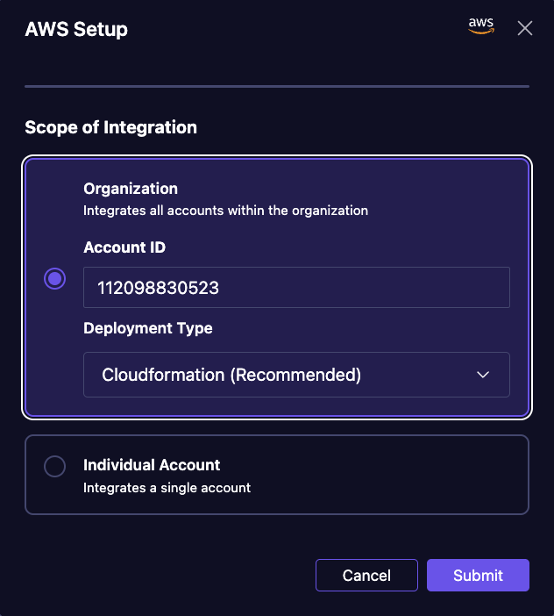Image resolution: width=554 pixels, height=616 pixels.
Task: Select the Individual Account radio button
Action: click(55, 466)
